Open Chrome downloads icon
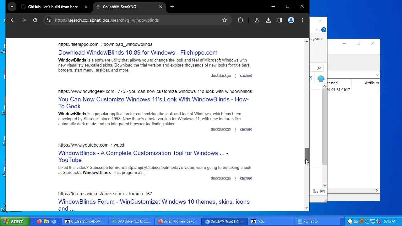Image resolution: width=402 pixels, height=226 pixels. click(x=268, y=20)
